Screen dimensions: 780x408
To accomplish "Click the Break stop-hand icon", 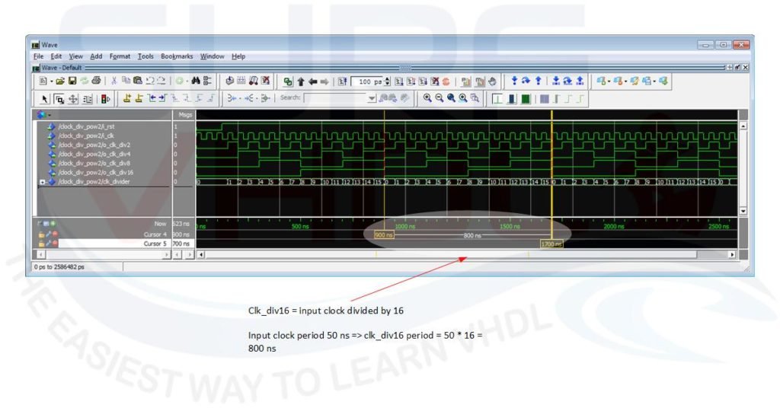I will (492, 81).
